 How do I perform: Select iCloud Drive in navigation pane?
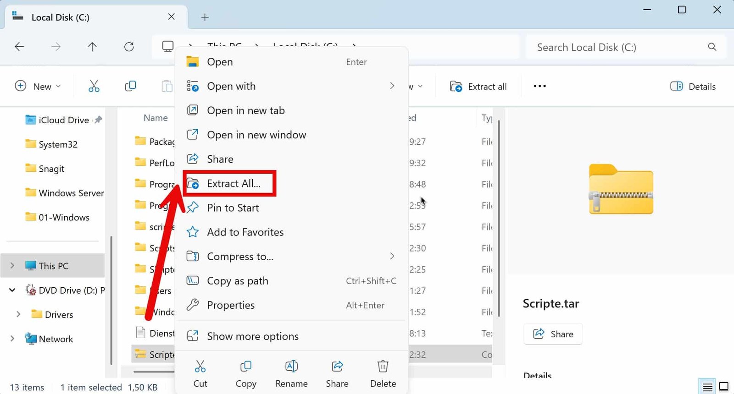tap(57, 120)
